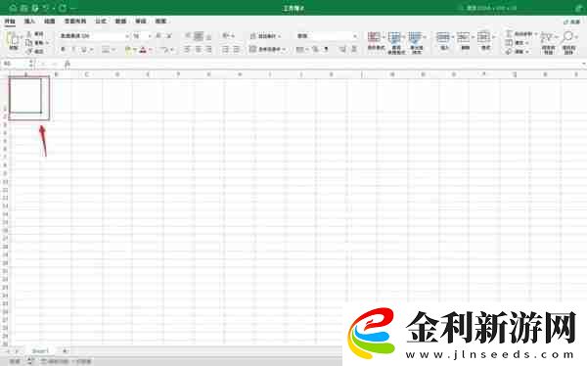This screenshot has height=366, width=587.
Task: Apply the yellow fill color bucket
Action: click(x=128, y=50)
